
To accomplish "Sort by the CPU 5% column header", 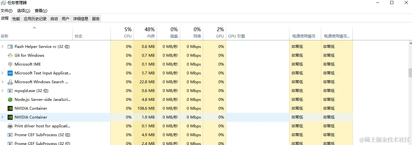I will (122, 33).
